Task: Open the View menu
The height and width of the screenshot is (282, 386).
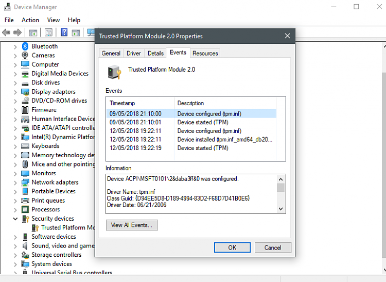Action: coord(54,20)
